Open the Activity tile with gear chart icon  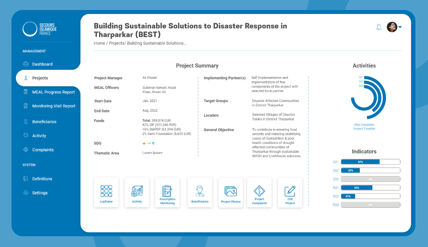137,191
